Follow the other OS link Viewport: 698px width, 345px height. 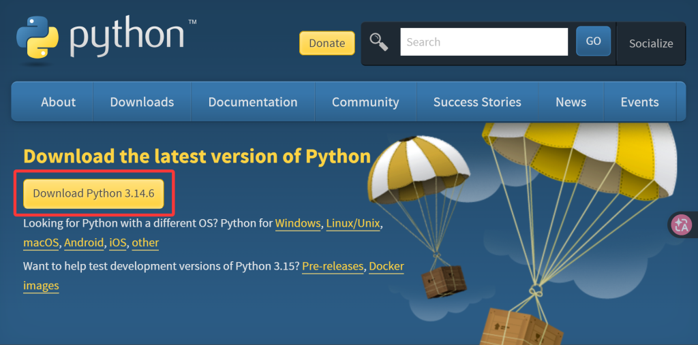[146, 243]
